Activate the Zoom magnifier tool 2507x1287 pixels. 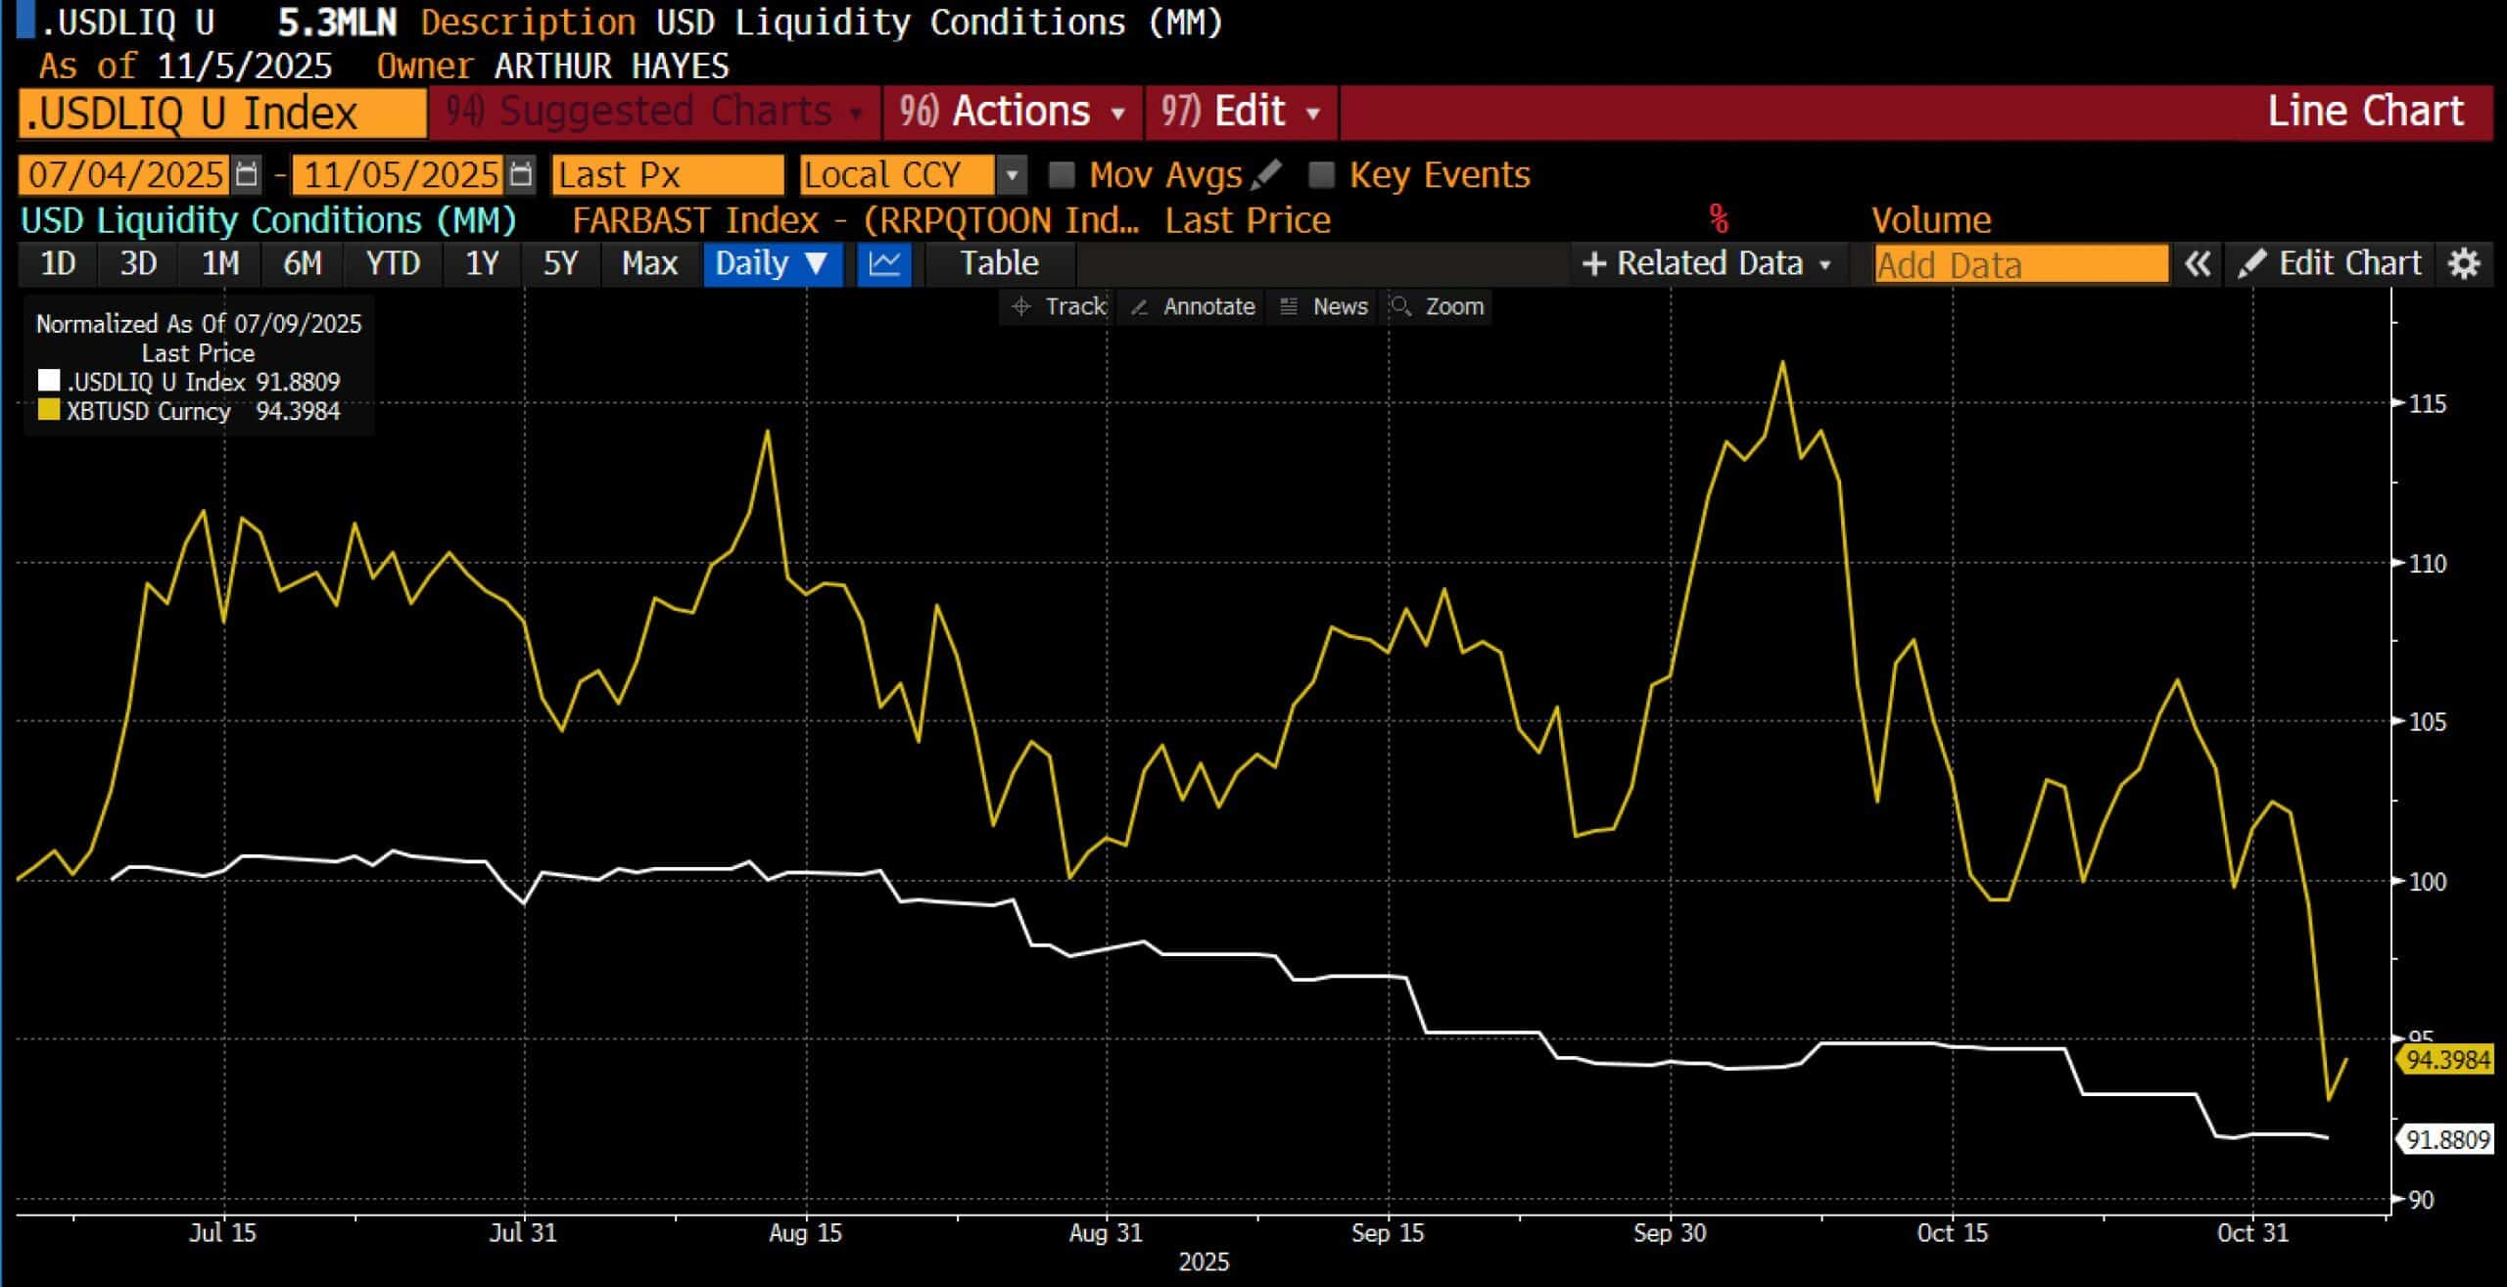click(1438, 306)
